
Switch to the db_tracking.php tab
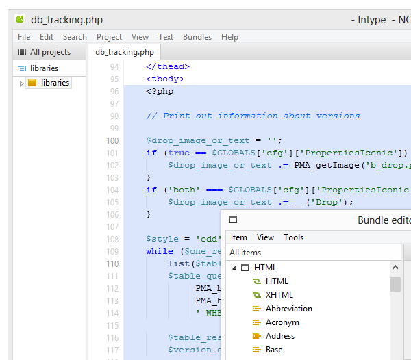pyautogui.click(x=125, y=52)
